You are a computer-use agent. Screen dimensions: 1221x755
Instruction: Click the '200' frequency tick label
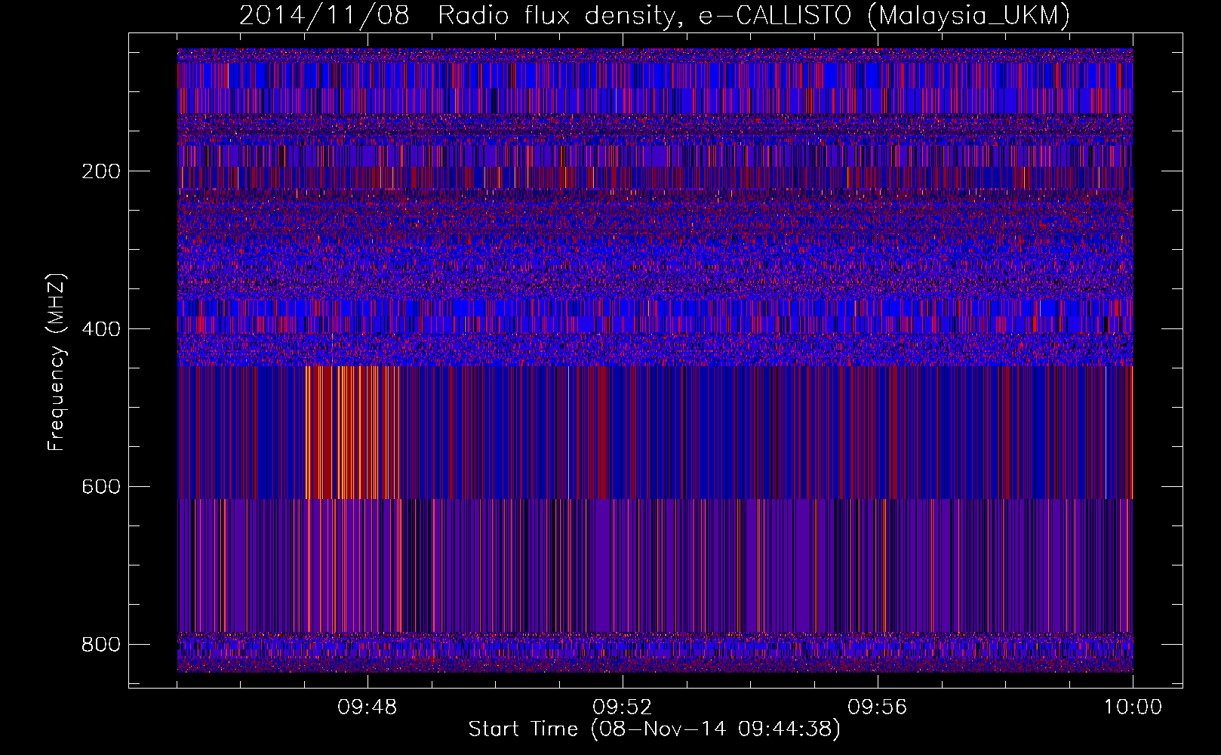(101, 171)
